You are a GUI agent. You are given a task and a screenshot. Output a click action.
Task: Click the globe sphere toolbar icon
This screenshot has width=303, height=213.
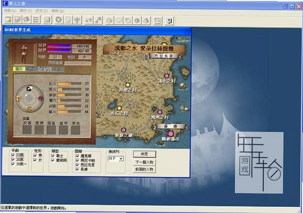click(x=137, y=20)
